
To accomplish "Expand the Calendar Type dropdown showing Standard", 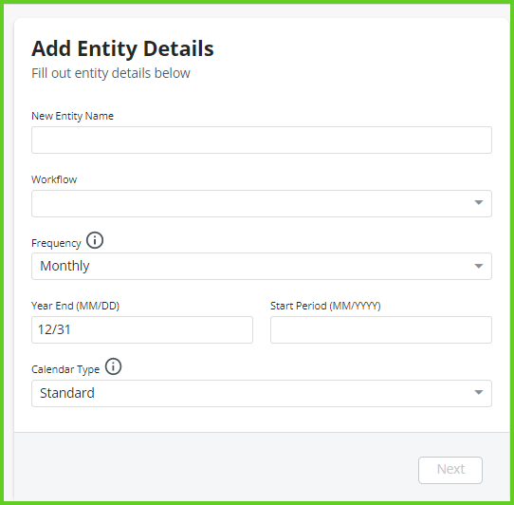I will [x=262, y=393].
